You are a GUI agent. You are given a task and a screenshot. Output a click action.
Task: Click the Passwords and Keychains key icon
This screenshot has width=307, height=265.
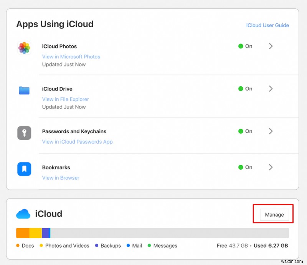24,133
